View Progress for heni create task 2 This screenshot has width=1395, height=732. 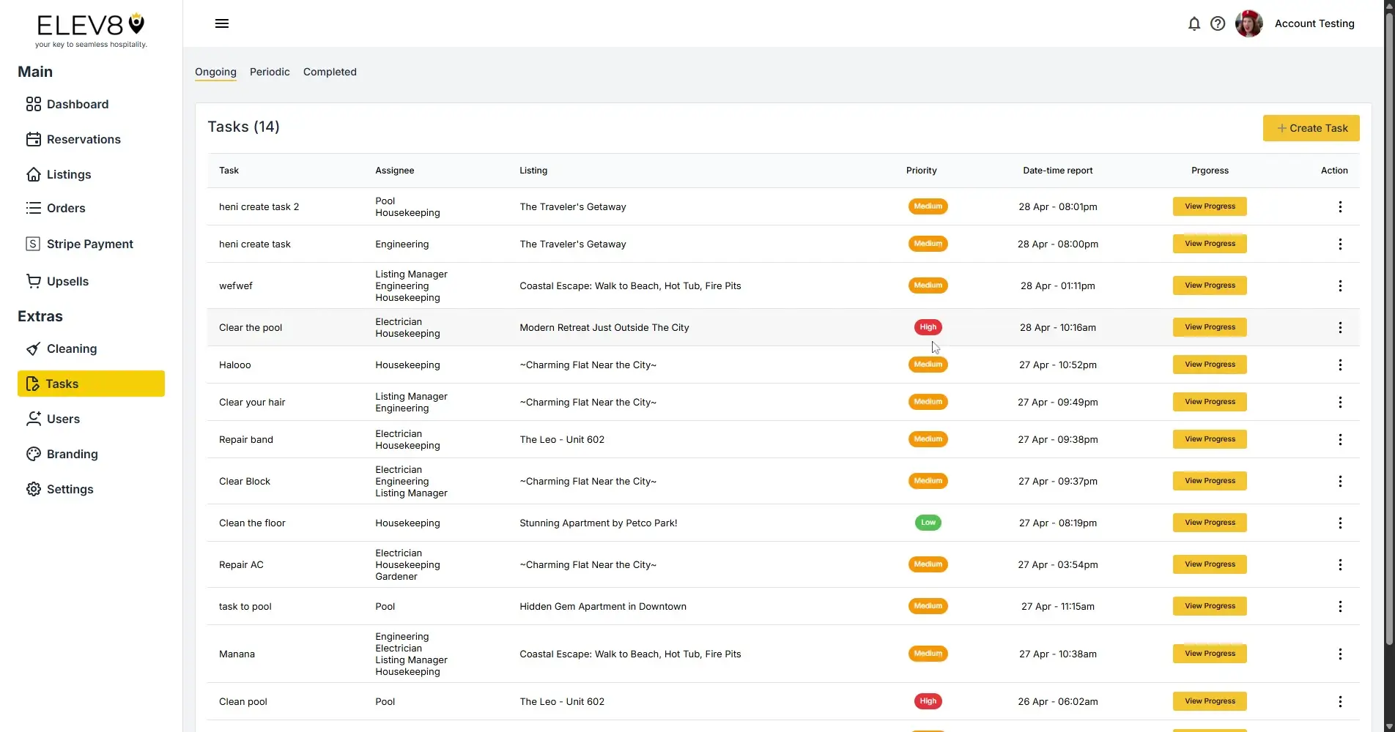coord(1208,206)
